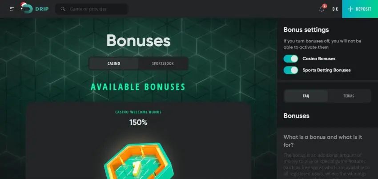
Task: Click the 150% bonus amount
Action: click(138, 123)
